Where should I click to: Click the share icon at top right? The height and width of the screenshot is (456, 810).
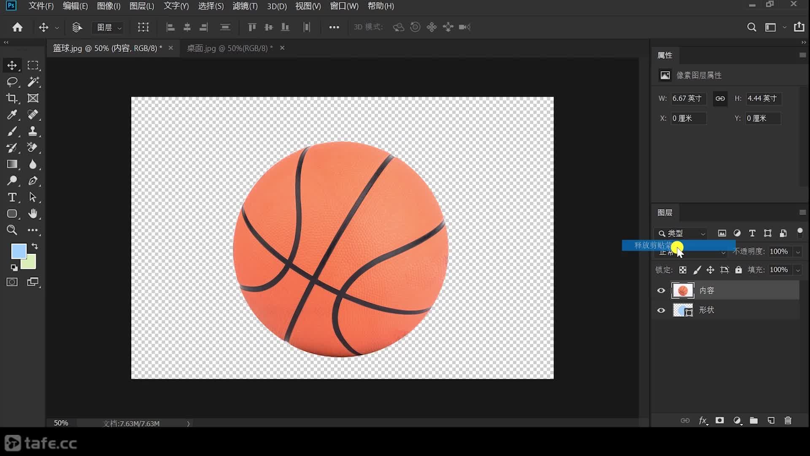799,27
